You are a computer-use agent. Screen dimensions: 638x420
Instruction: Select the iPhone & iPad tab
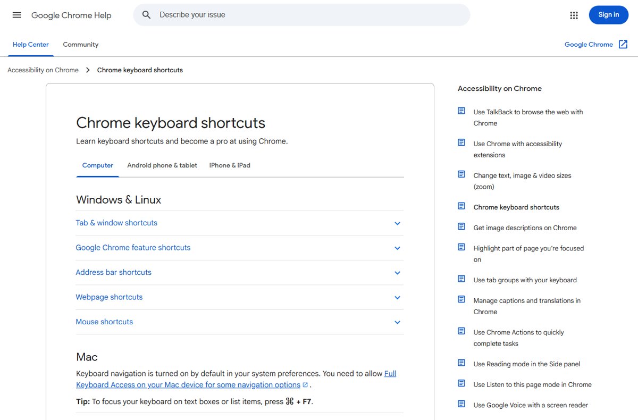(x=230, y=165)
